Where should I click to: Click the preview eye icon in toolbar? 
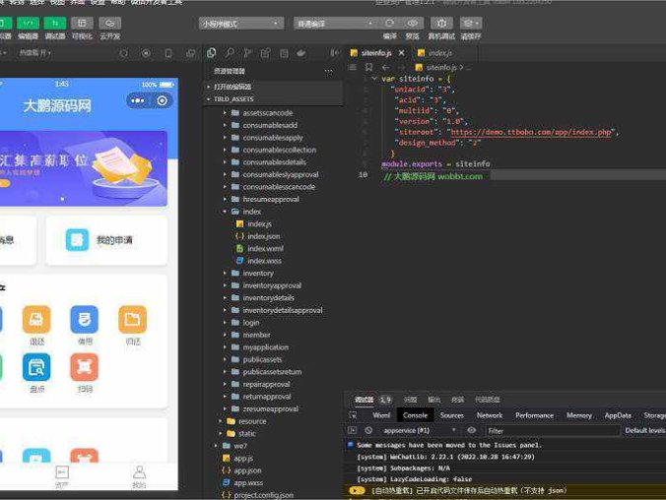tap(413, 23)
